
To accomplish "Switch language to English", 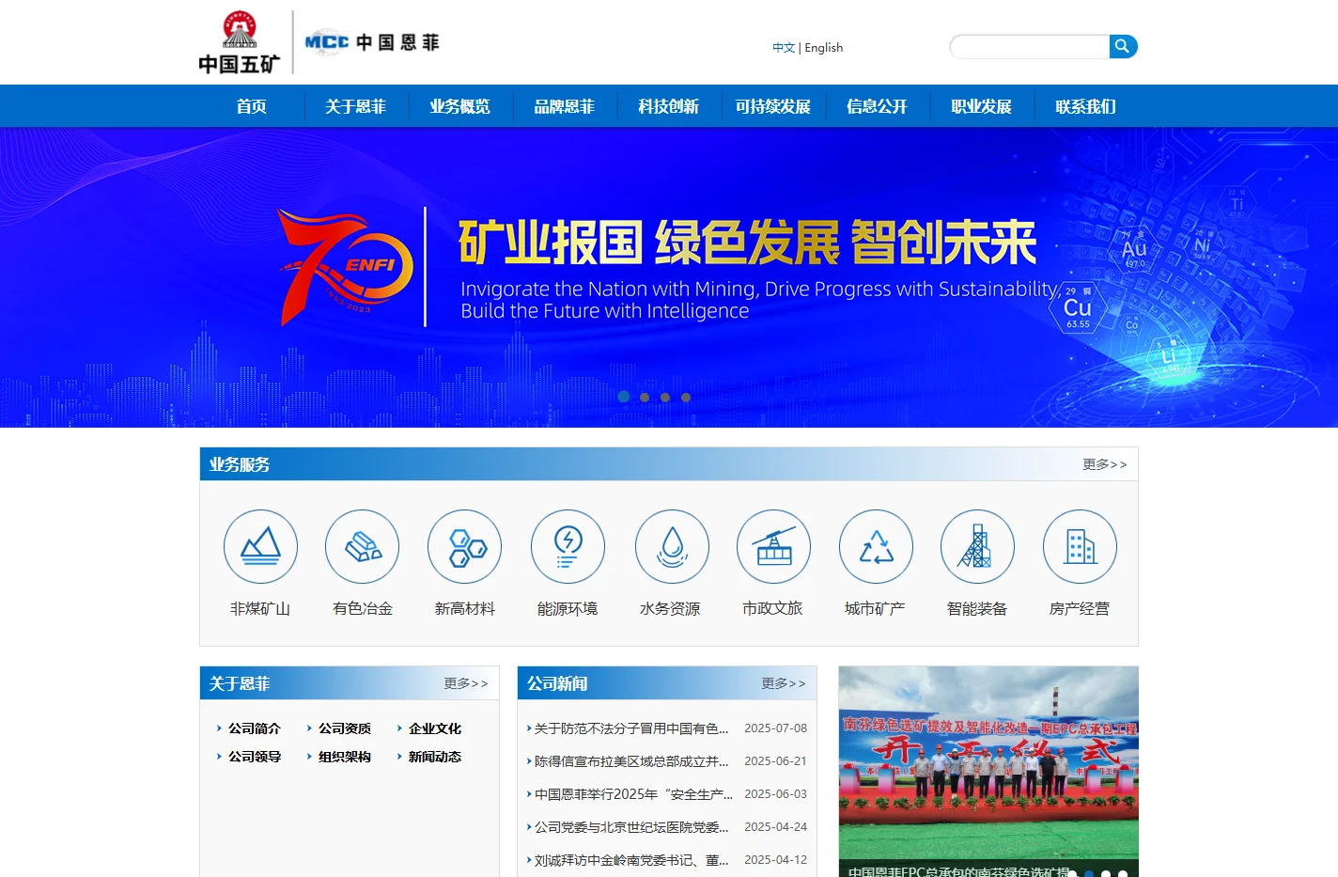I will tap(824, 48).
